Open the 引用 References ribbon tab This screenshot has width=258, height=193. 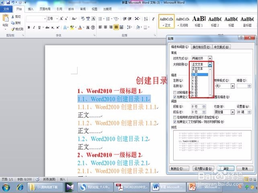click(x=59, y=9)
